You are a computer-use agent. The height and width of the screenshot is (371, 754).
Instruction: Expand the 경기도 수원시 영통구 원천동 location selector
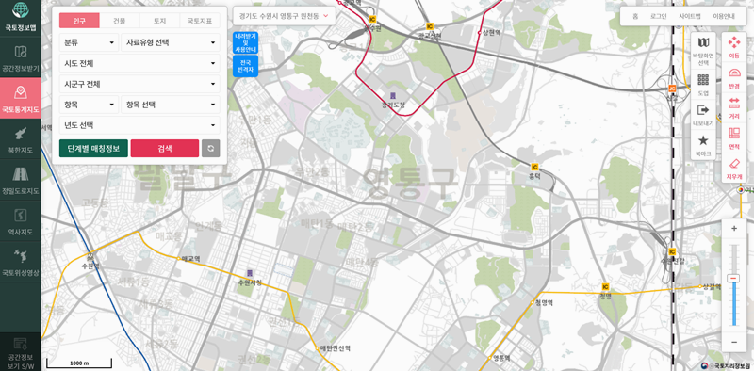click(x=284, y=16)
